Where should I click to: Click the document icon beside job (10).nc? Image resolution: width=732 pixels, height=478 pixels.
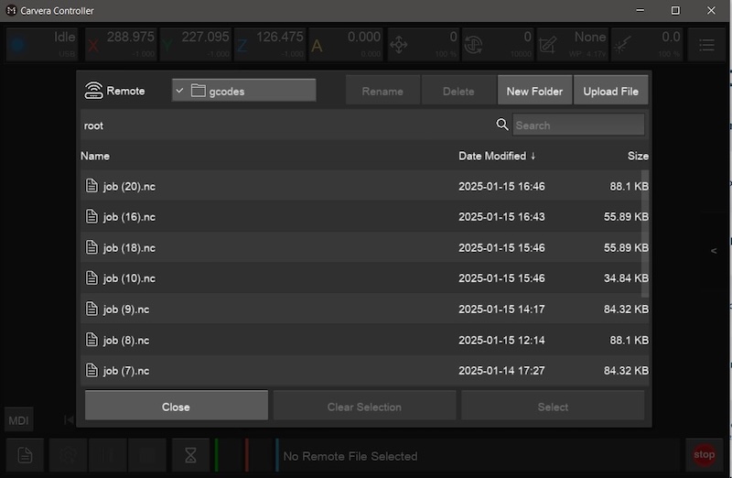click(91, 277)
